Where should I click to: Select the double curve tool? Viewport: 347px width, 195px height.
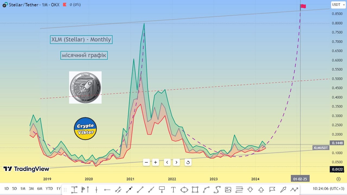[x=217, y=190]
